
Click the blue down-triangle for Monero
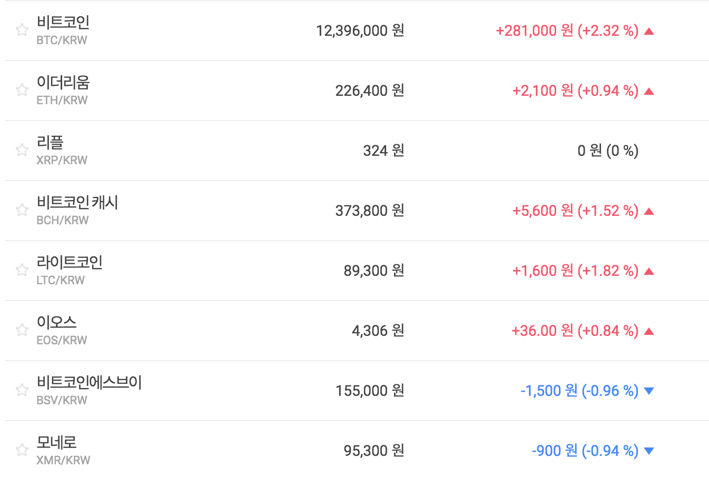(649, 451)
